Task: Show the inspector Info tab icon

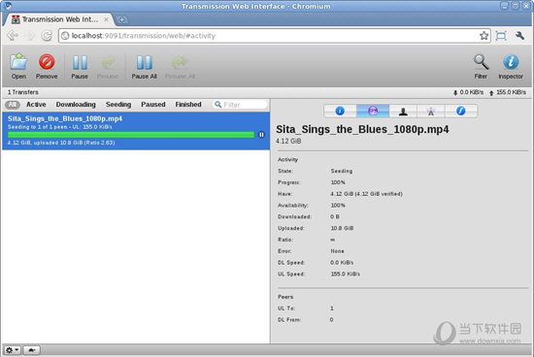Action: pyautogui.click(x=340, y=111)
